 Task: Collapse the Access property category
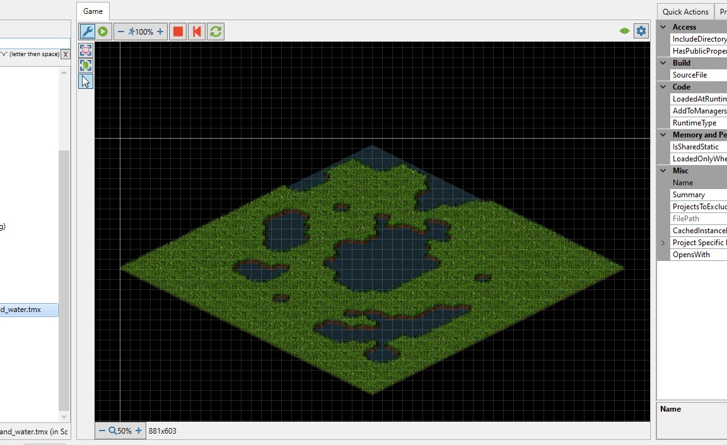(x=663, y=27)
